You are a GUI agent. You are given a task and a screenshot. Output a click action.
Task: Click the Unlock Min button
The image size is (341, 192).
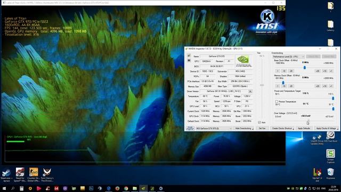[313, 57]
